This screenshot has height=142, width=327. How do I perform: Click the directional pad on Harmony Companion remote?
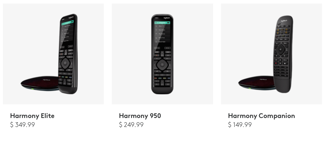tap(281, 49)
